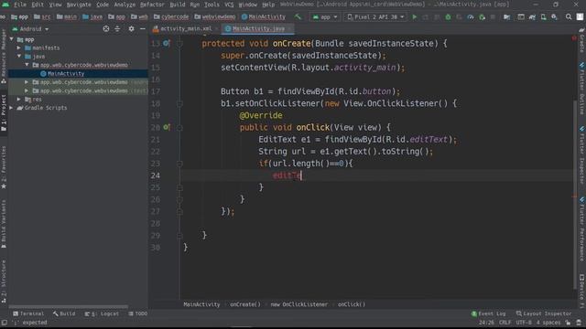Open the Build tool window button
586x329 pixels.
tap(64, 313)
